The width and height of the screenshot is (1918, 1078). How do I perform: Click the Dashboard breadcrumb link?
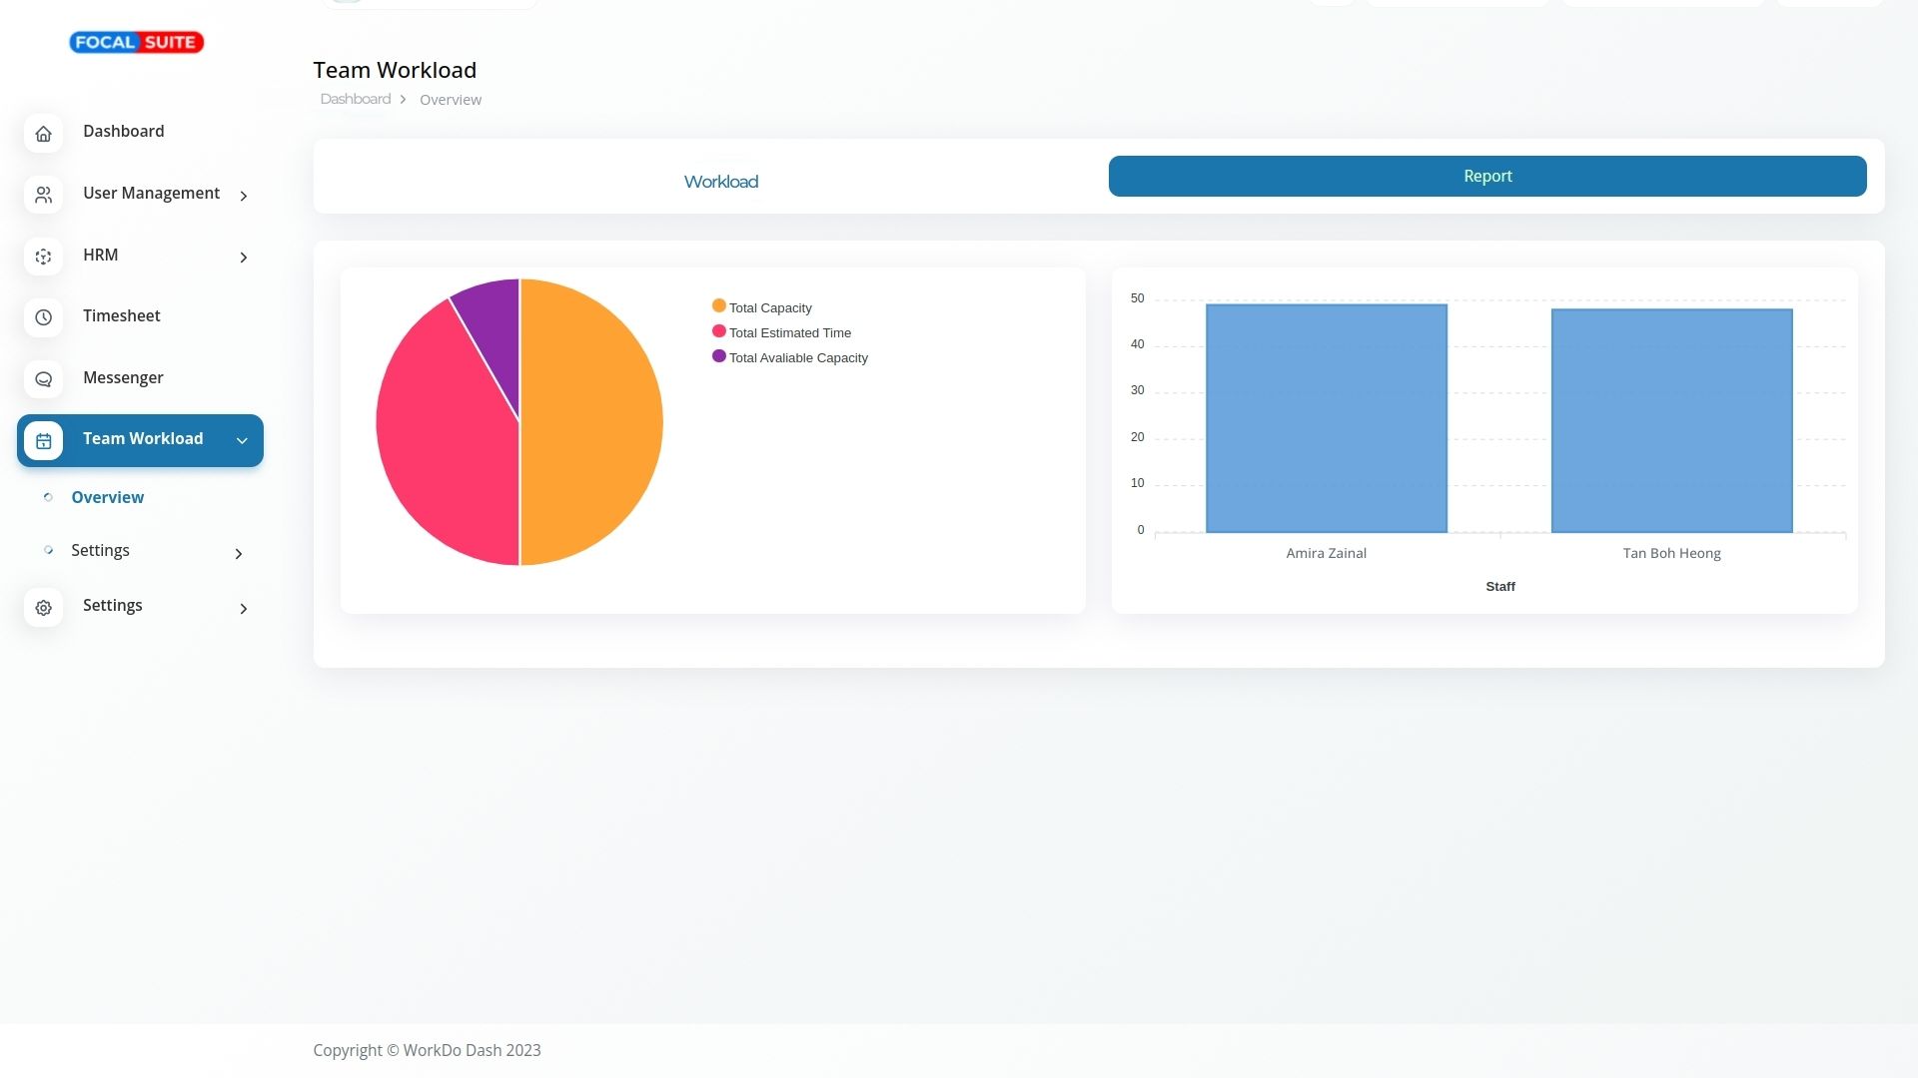pos(355,99)
